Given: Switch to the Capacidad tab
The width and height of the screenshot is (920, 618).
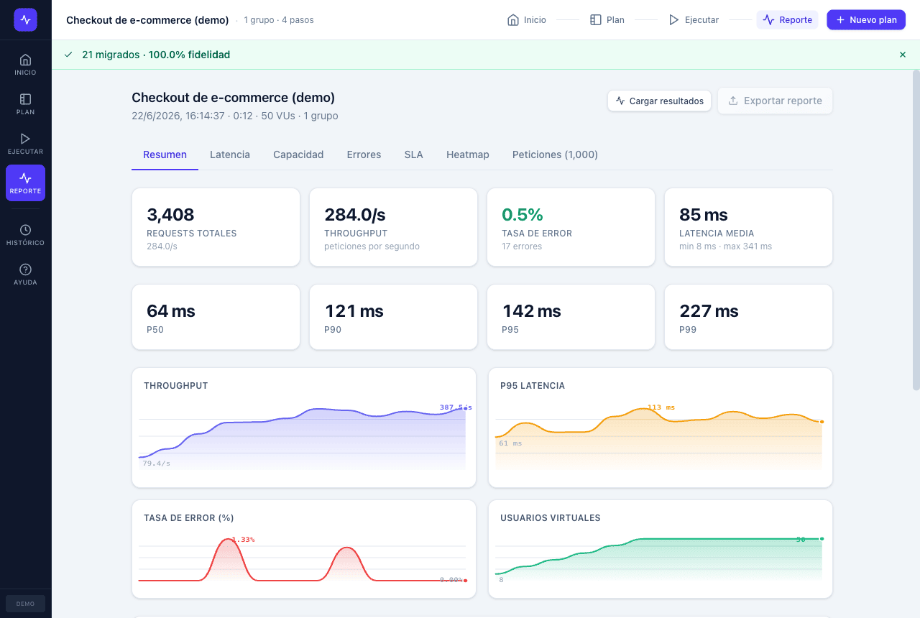Looking at the screenshot, I should pos(298,154).
